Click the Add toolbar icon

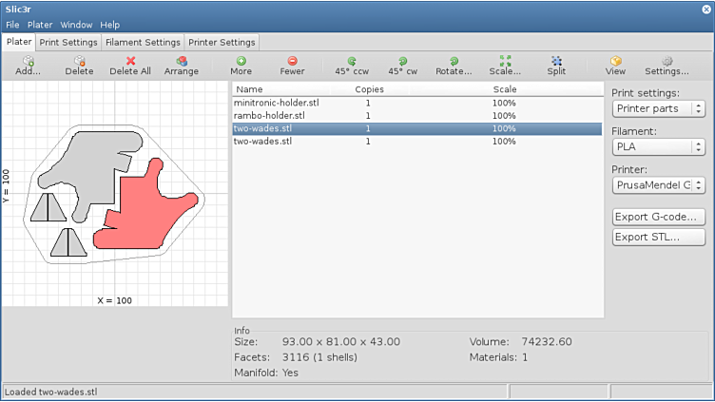point(29,62)
